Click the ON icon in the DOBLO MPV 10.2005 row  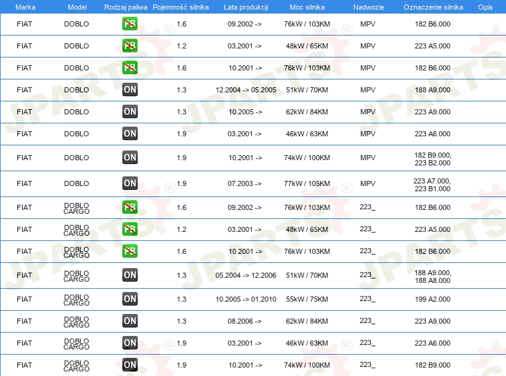point(129,112)
